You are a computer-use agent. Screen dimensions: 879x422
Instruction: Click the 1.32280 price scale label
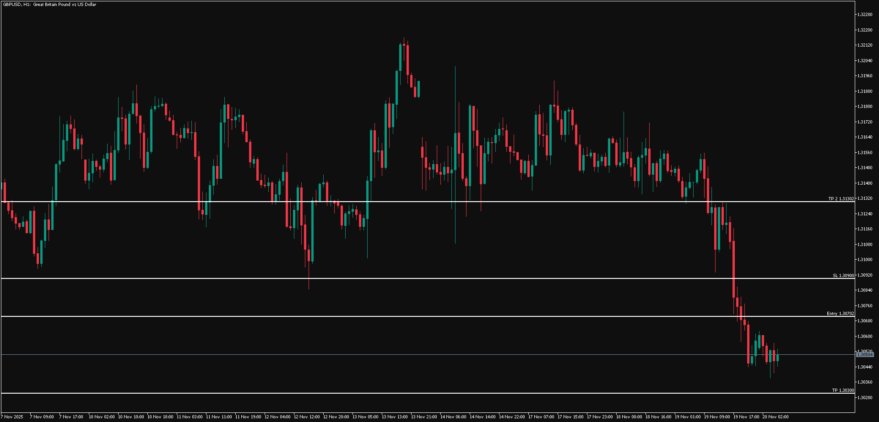pos(865,15)
